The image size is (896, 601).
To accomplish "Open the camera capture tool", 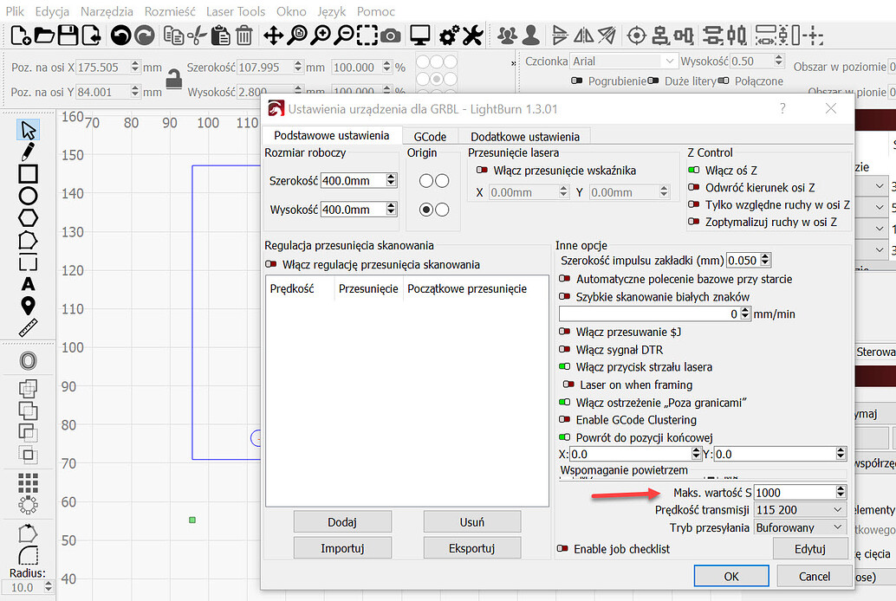I will (x=389, y=35).
